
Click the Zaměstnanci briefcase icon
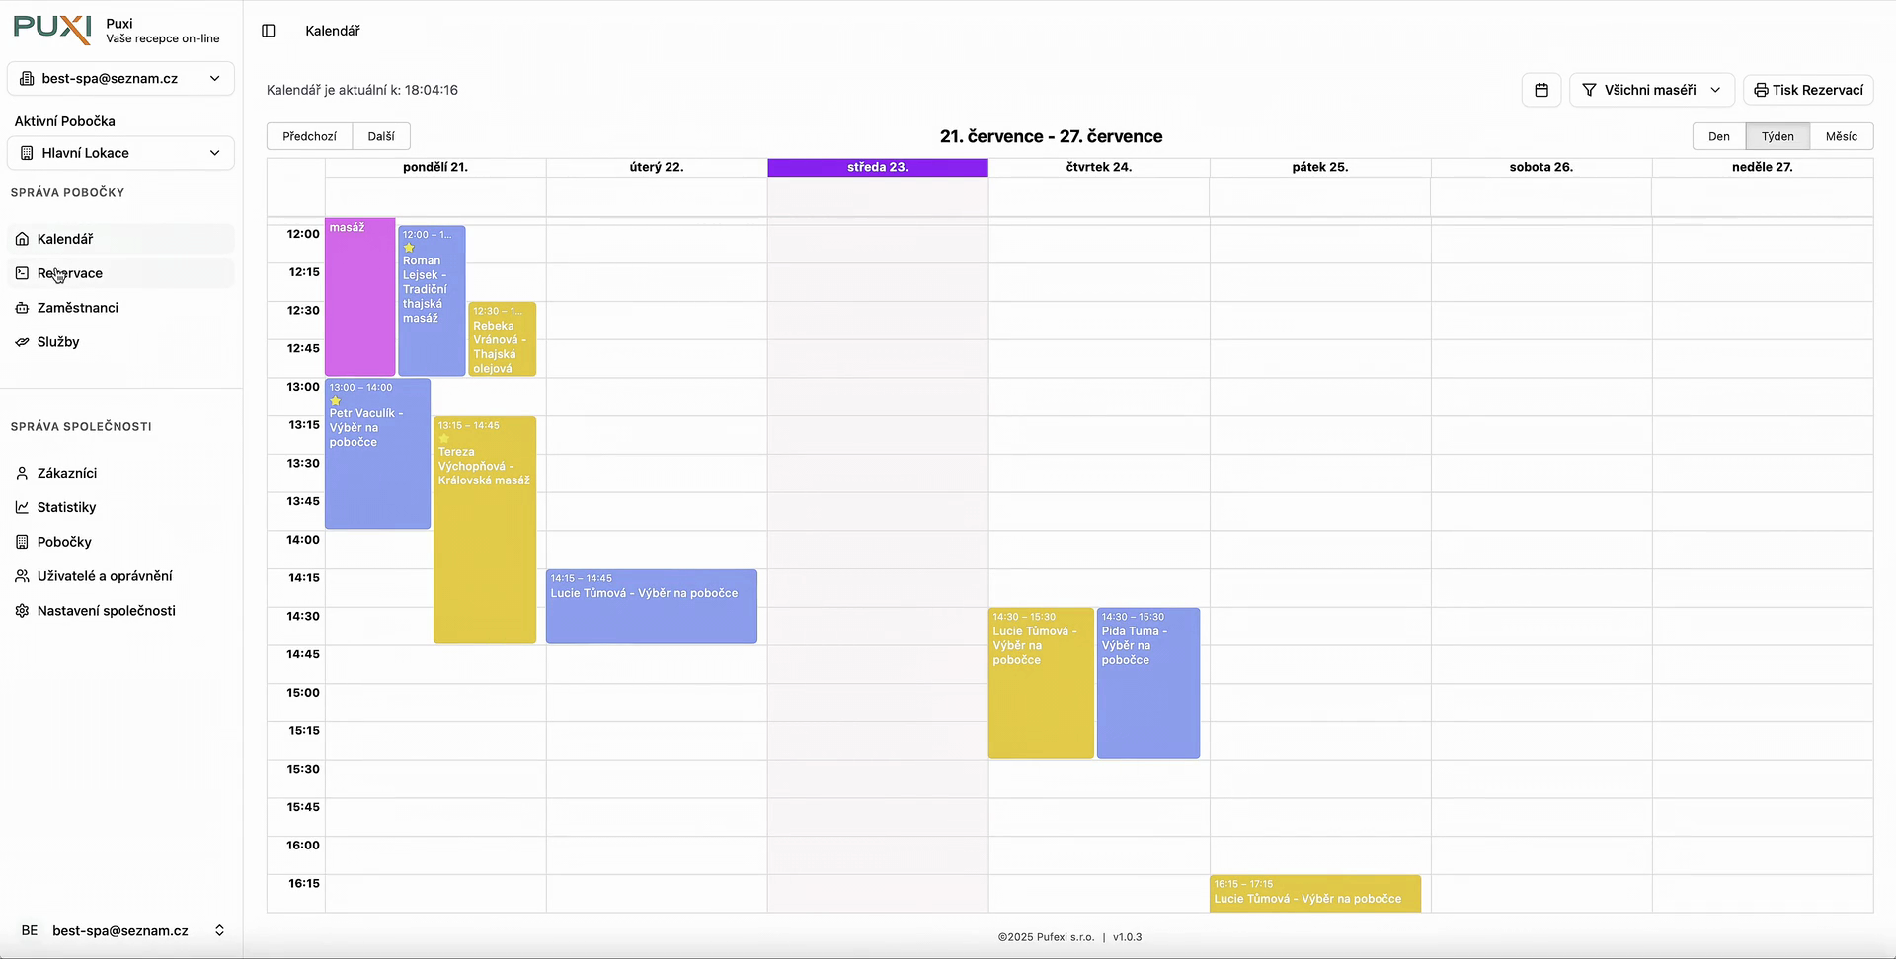click(22, 308)
